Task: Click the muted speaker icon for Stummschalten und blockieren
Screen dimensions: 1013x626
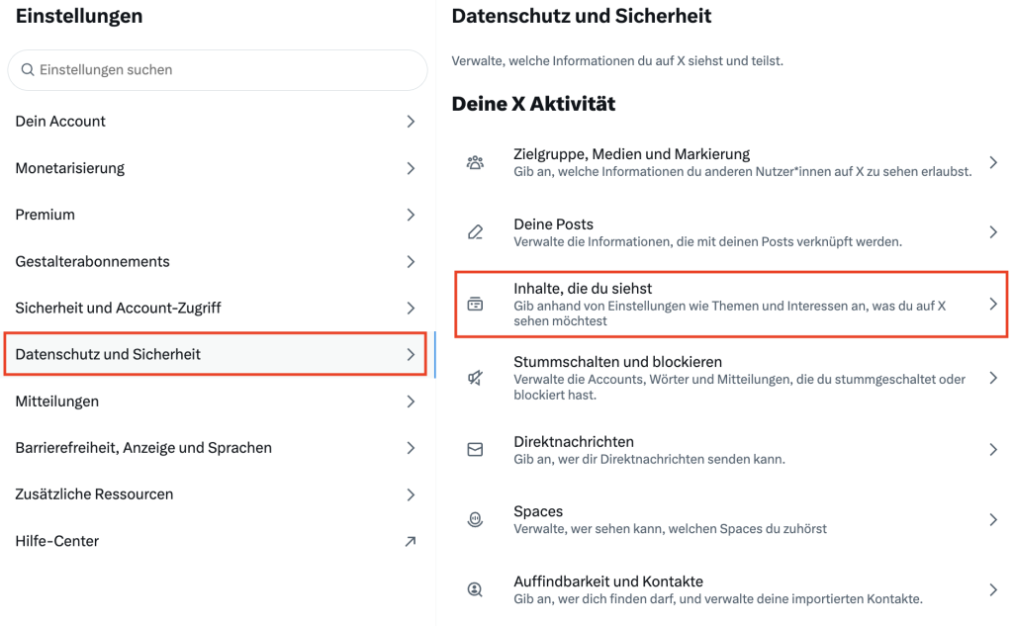Action: click(x=475, y=378)
